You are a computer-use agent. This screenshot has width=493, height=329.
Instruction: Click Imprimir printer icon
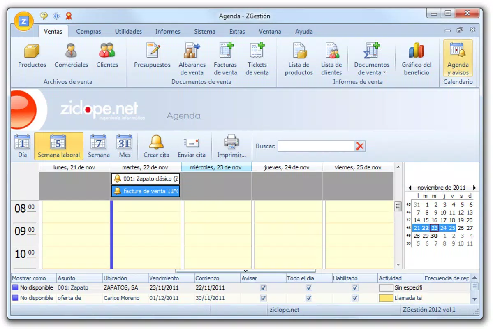231,142
